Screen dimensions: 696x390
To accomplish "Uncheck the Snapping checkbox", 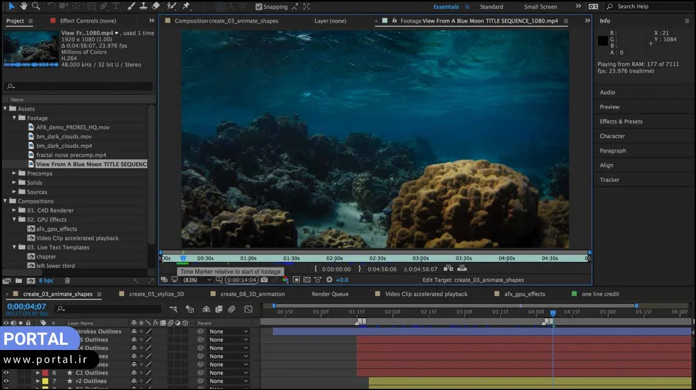I will tap(259, 7).
